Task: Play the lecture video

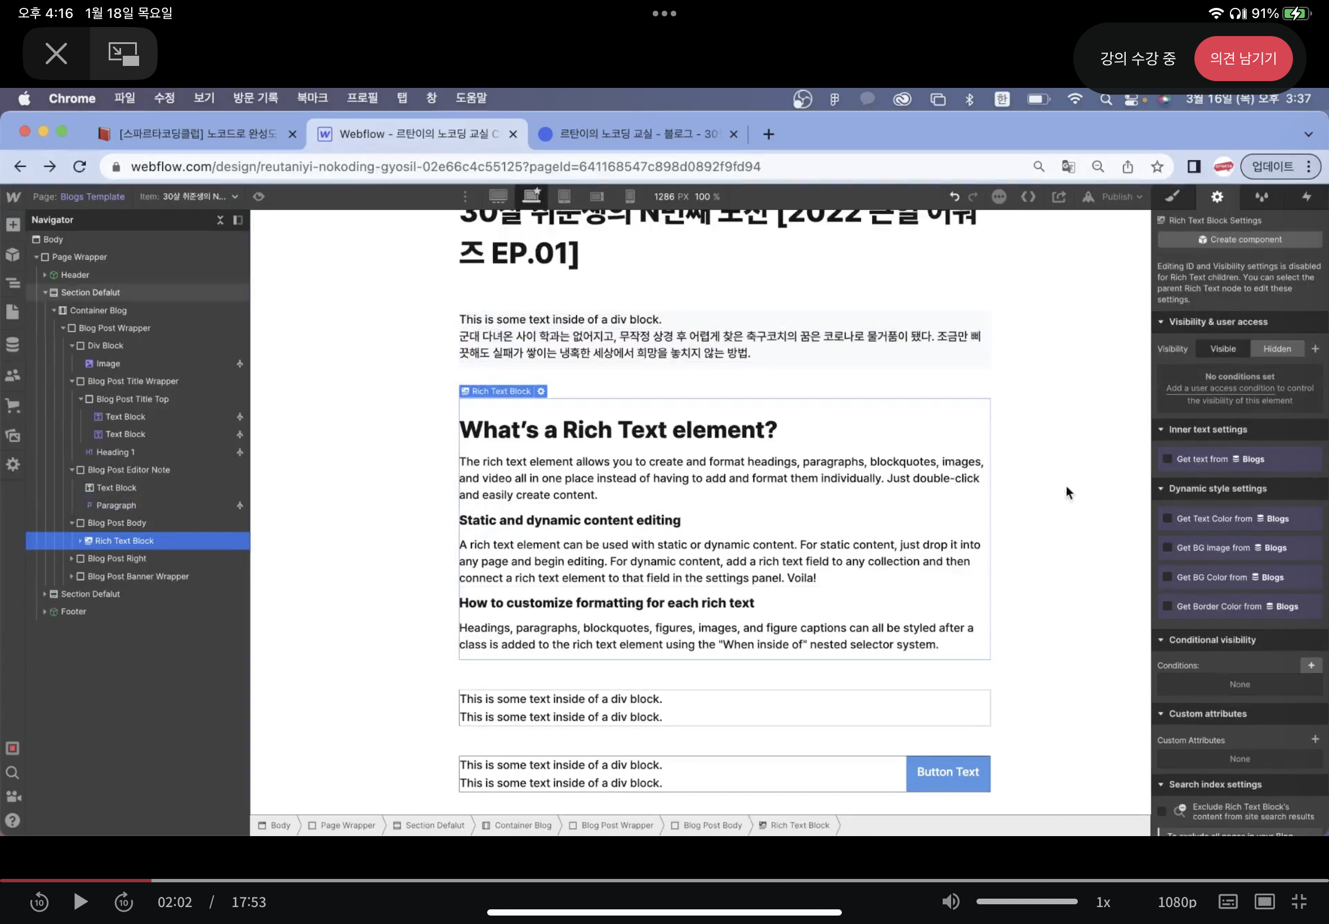Action: click(x=81, y=901)
